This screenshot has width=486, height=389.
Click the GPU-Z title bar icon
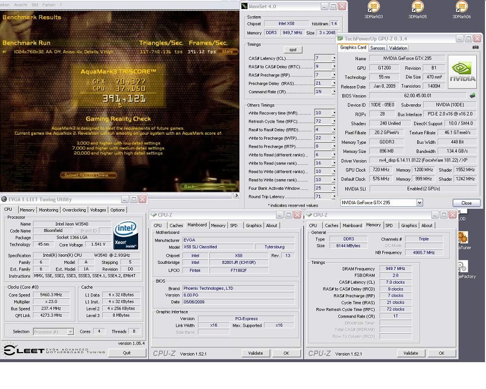click(340, 38)
